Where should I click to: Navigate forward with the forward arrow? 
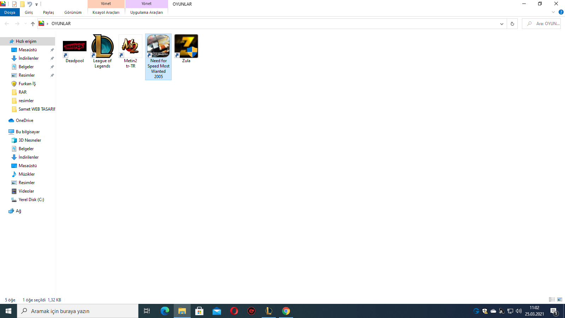[x=17, y=24]
